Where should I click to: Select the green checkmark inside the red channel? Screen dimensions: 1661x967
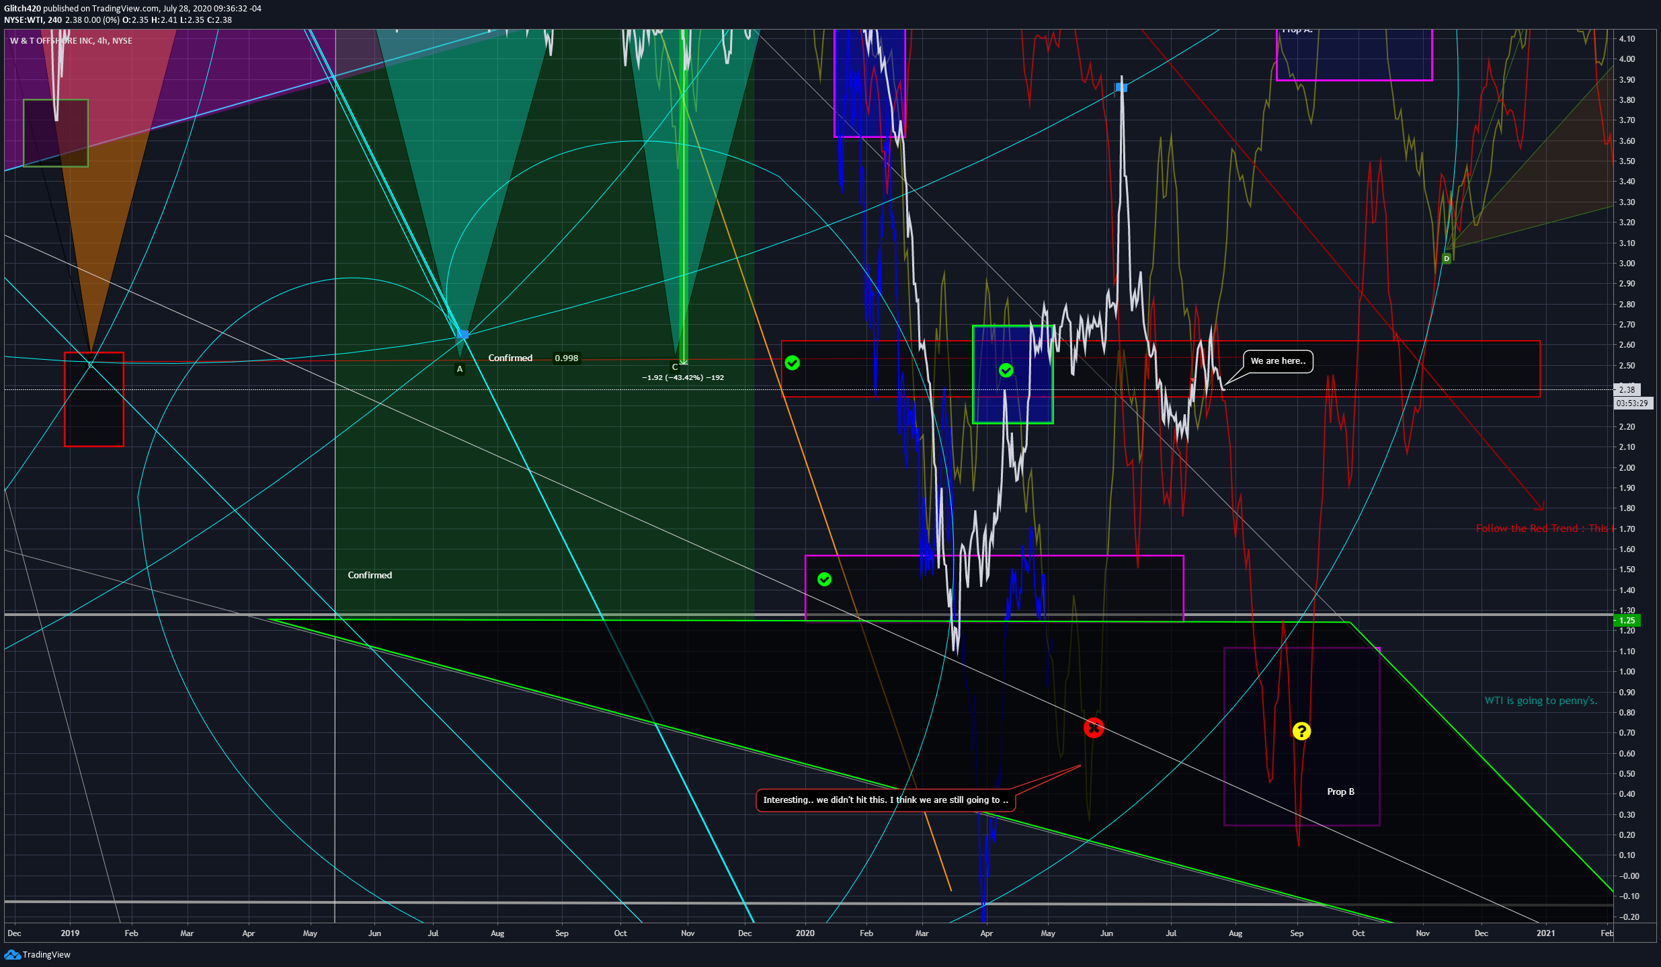tap(793, 362)
